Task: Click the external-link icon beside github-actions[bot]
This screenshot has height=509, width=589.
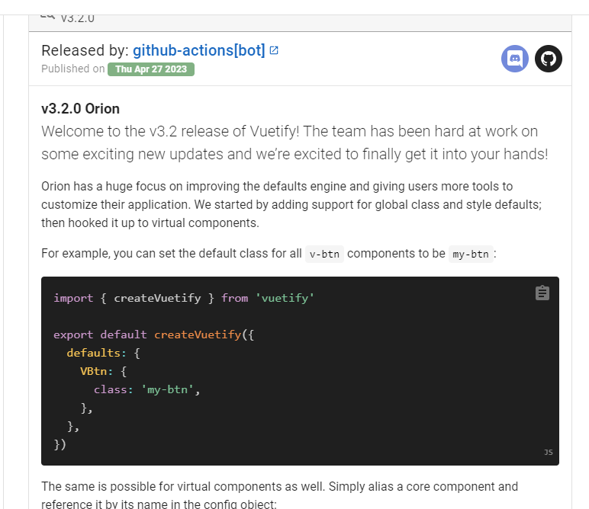Action: pyautogui.click(x=274, y=50)
